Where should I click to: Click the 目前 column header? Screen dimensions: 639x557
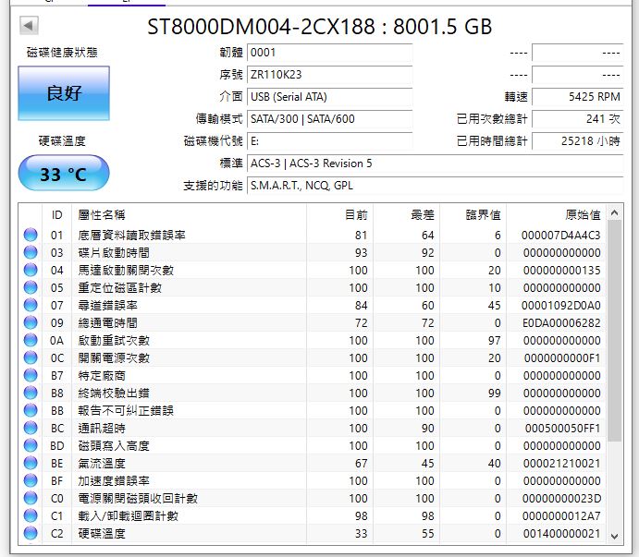coord(339,214)
